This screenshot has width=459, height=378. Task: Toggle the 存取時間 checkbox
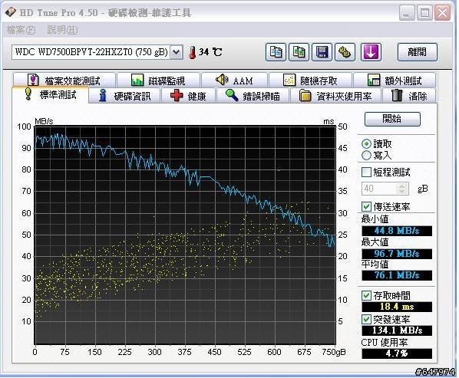tap(366, 295)
